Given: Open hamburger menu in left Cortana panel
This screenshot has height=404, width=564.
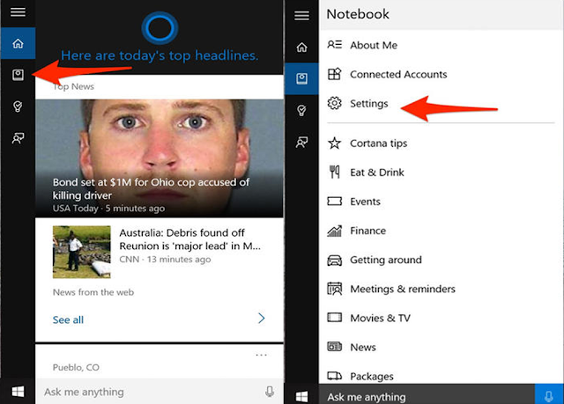Looking at the screenshot, I should tap(18, 12).
